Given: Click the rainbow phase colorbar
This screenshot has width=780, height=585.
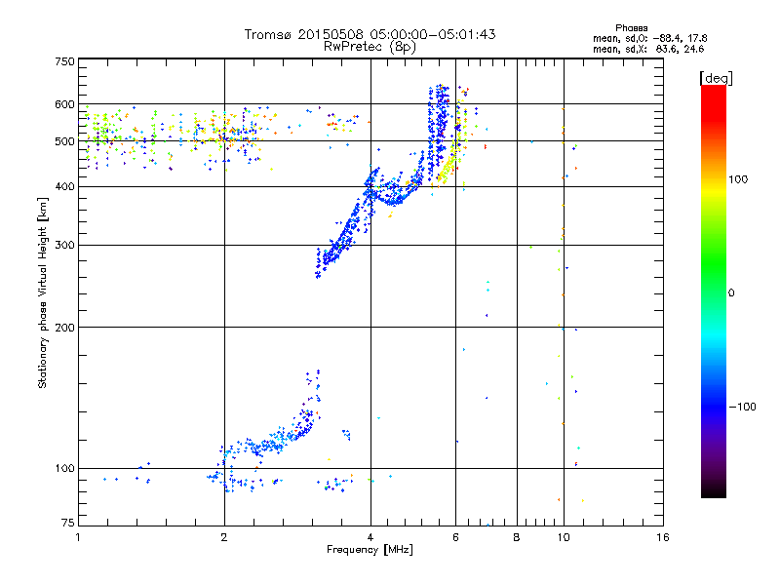Looking at the screenshot, I should click(714, 292).
